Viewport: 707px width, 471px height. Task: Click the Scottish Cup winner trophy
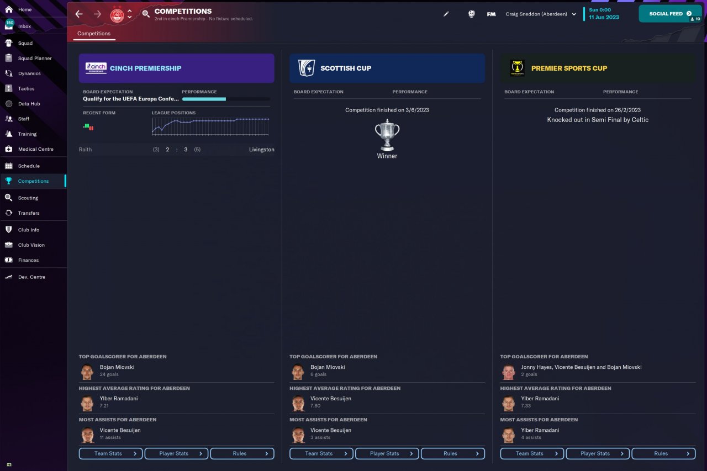coord(387,135)
